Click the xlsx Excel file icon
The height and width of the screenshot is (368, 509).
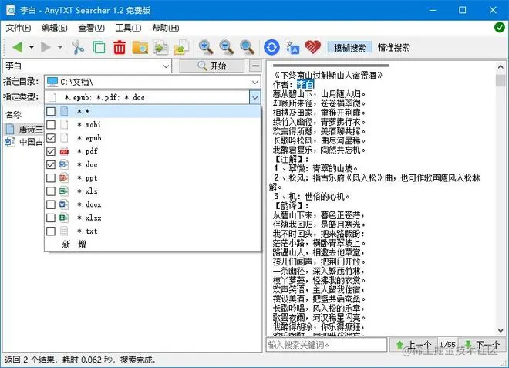tap(64, 218)
